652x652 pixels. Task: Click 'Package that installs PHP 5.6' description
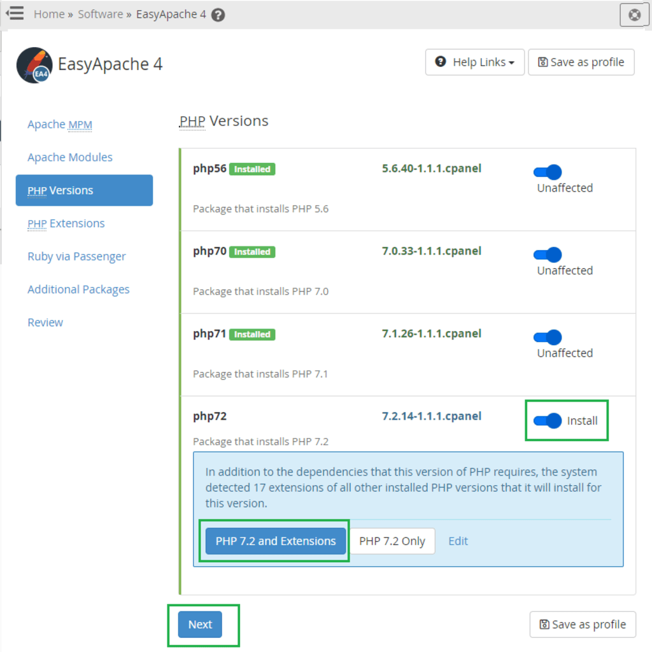click(x=260, y=209)
